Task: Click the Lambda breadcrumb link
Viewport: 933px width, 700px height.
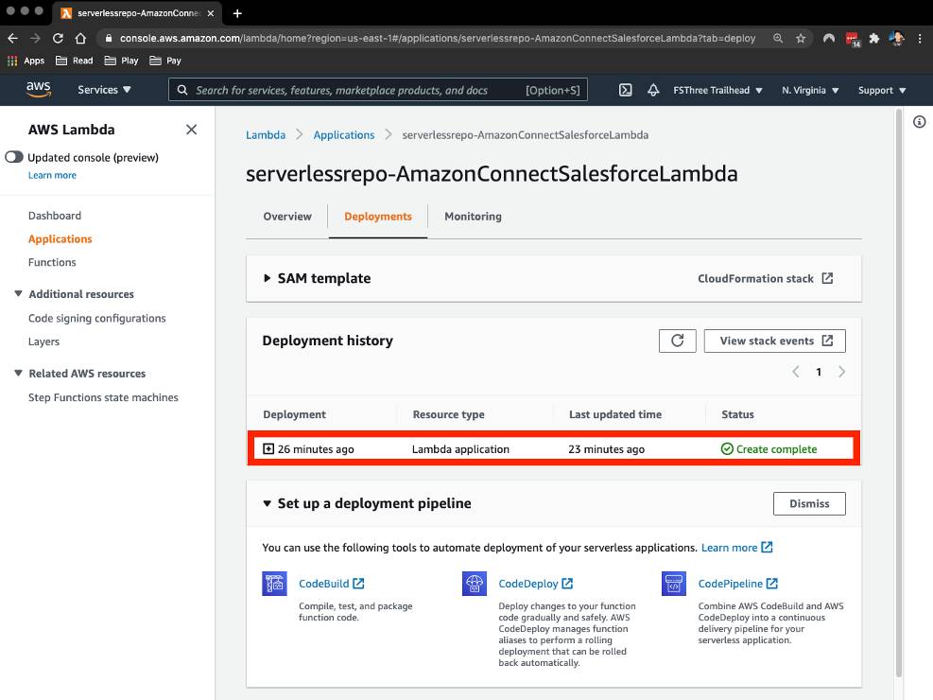Action: (x=266, y=135)
